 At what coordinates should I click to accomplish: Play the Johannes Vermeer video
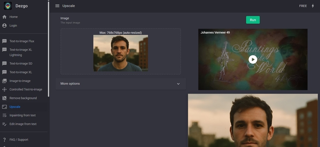click(x=253, y=59)
